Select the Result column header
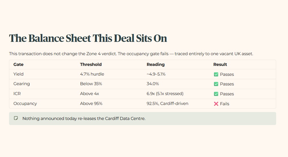The image size is (288, 157). (220, 64)
